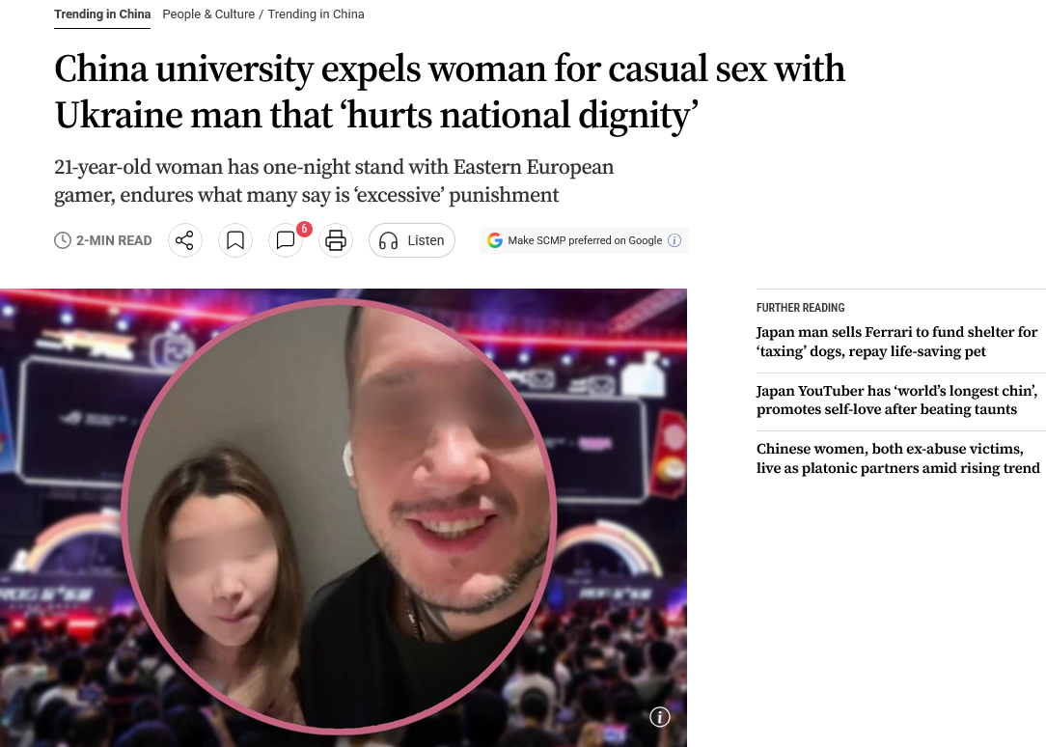The height and width of the screenshot is (747, 1046).
Task: Show image caption via info icon
Action: click(x=660, y=717)
